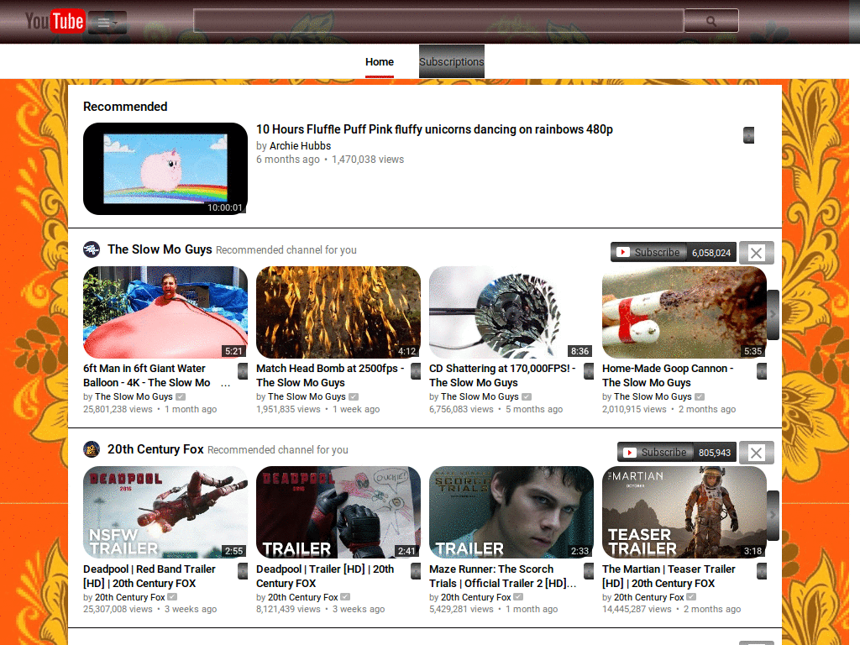Image resolution: width=860 pixels, height=645 pixels.
Task: Dismiss The Slow Mo Guys recommendation
Action: [757, 253]
